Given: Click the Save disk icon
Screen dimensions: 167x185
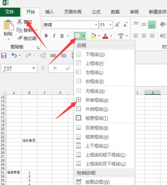Looking at the screenshot, I should tap(4, 55).
